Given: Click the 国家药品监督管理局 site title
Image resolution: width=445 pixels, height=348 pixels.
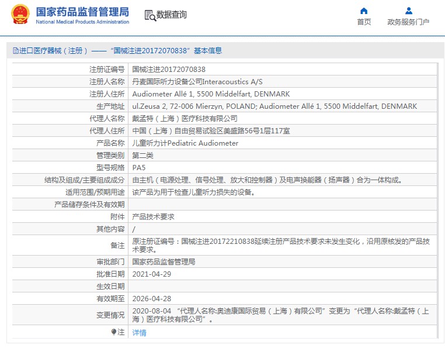Looking at the screenshot, I should pyautogui.click(x=82, y=12).
